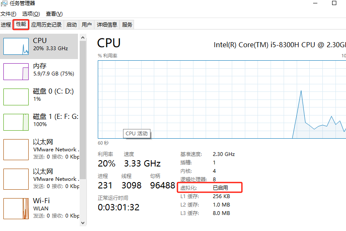Minimize the Task Manager window

[315, 3]
